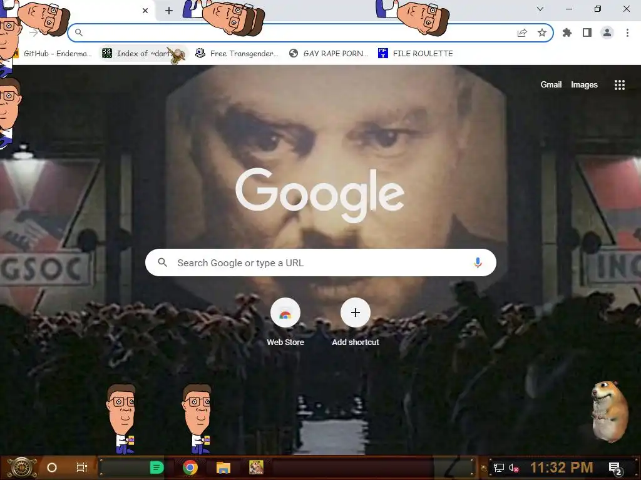Open the steampunk Start button
The image size is (641, 480).
click(23, 467)
